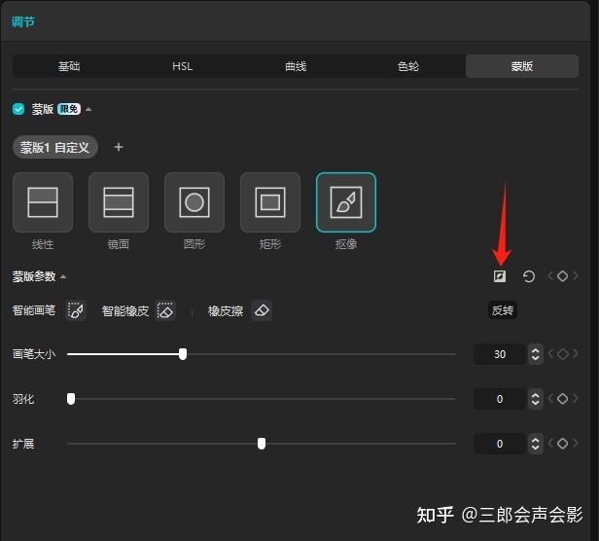
Task: Next keyframe arrow for 扩展
Action: [575, 444]
